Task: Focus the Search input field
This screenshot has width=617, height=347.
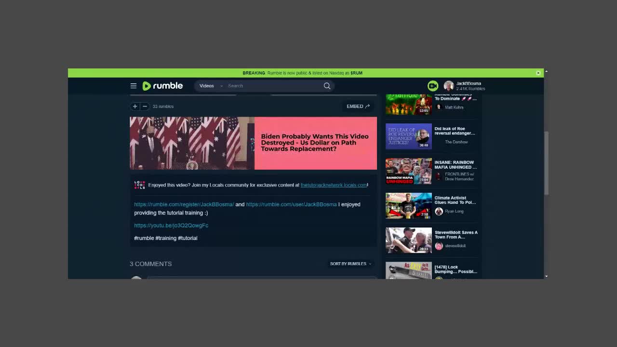Action: click(x=274, y=86)
